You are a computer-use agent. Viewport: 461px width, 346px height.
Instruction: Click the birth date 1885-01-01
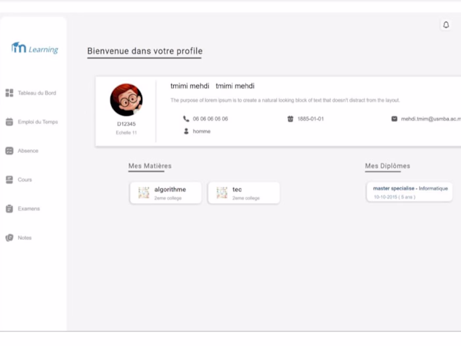coord(310,119)
